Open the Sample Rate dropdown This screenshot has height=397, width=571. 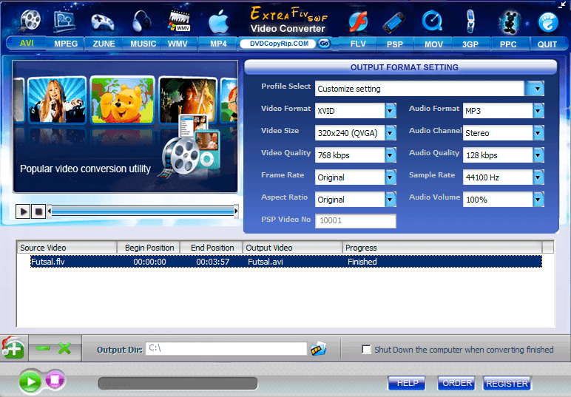(x=538, y=177)
